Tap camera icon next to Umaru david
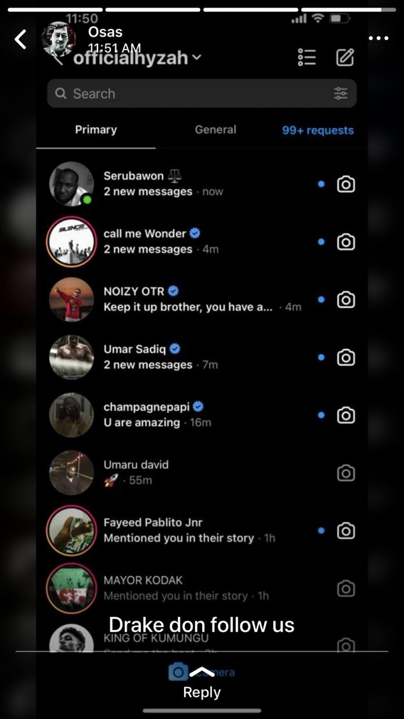Viewport: 404px width, 719px height. click(346, 473)
